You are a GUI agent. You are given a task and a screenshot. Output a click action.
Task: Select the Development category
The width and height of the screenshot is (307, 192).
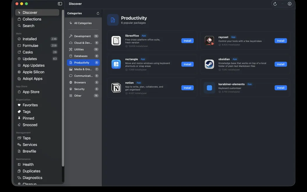click(x=83, y=36)
